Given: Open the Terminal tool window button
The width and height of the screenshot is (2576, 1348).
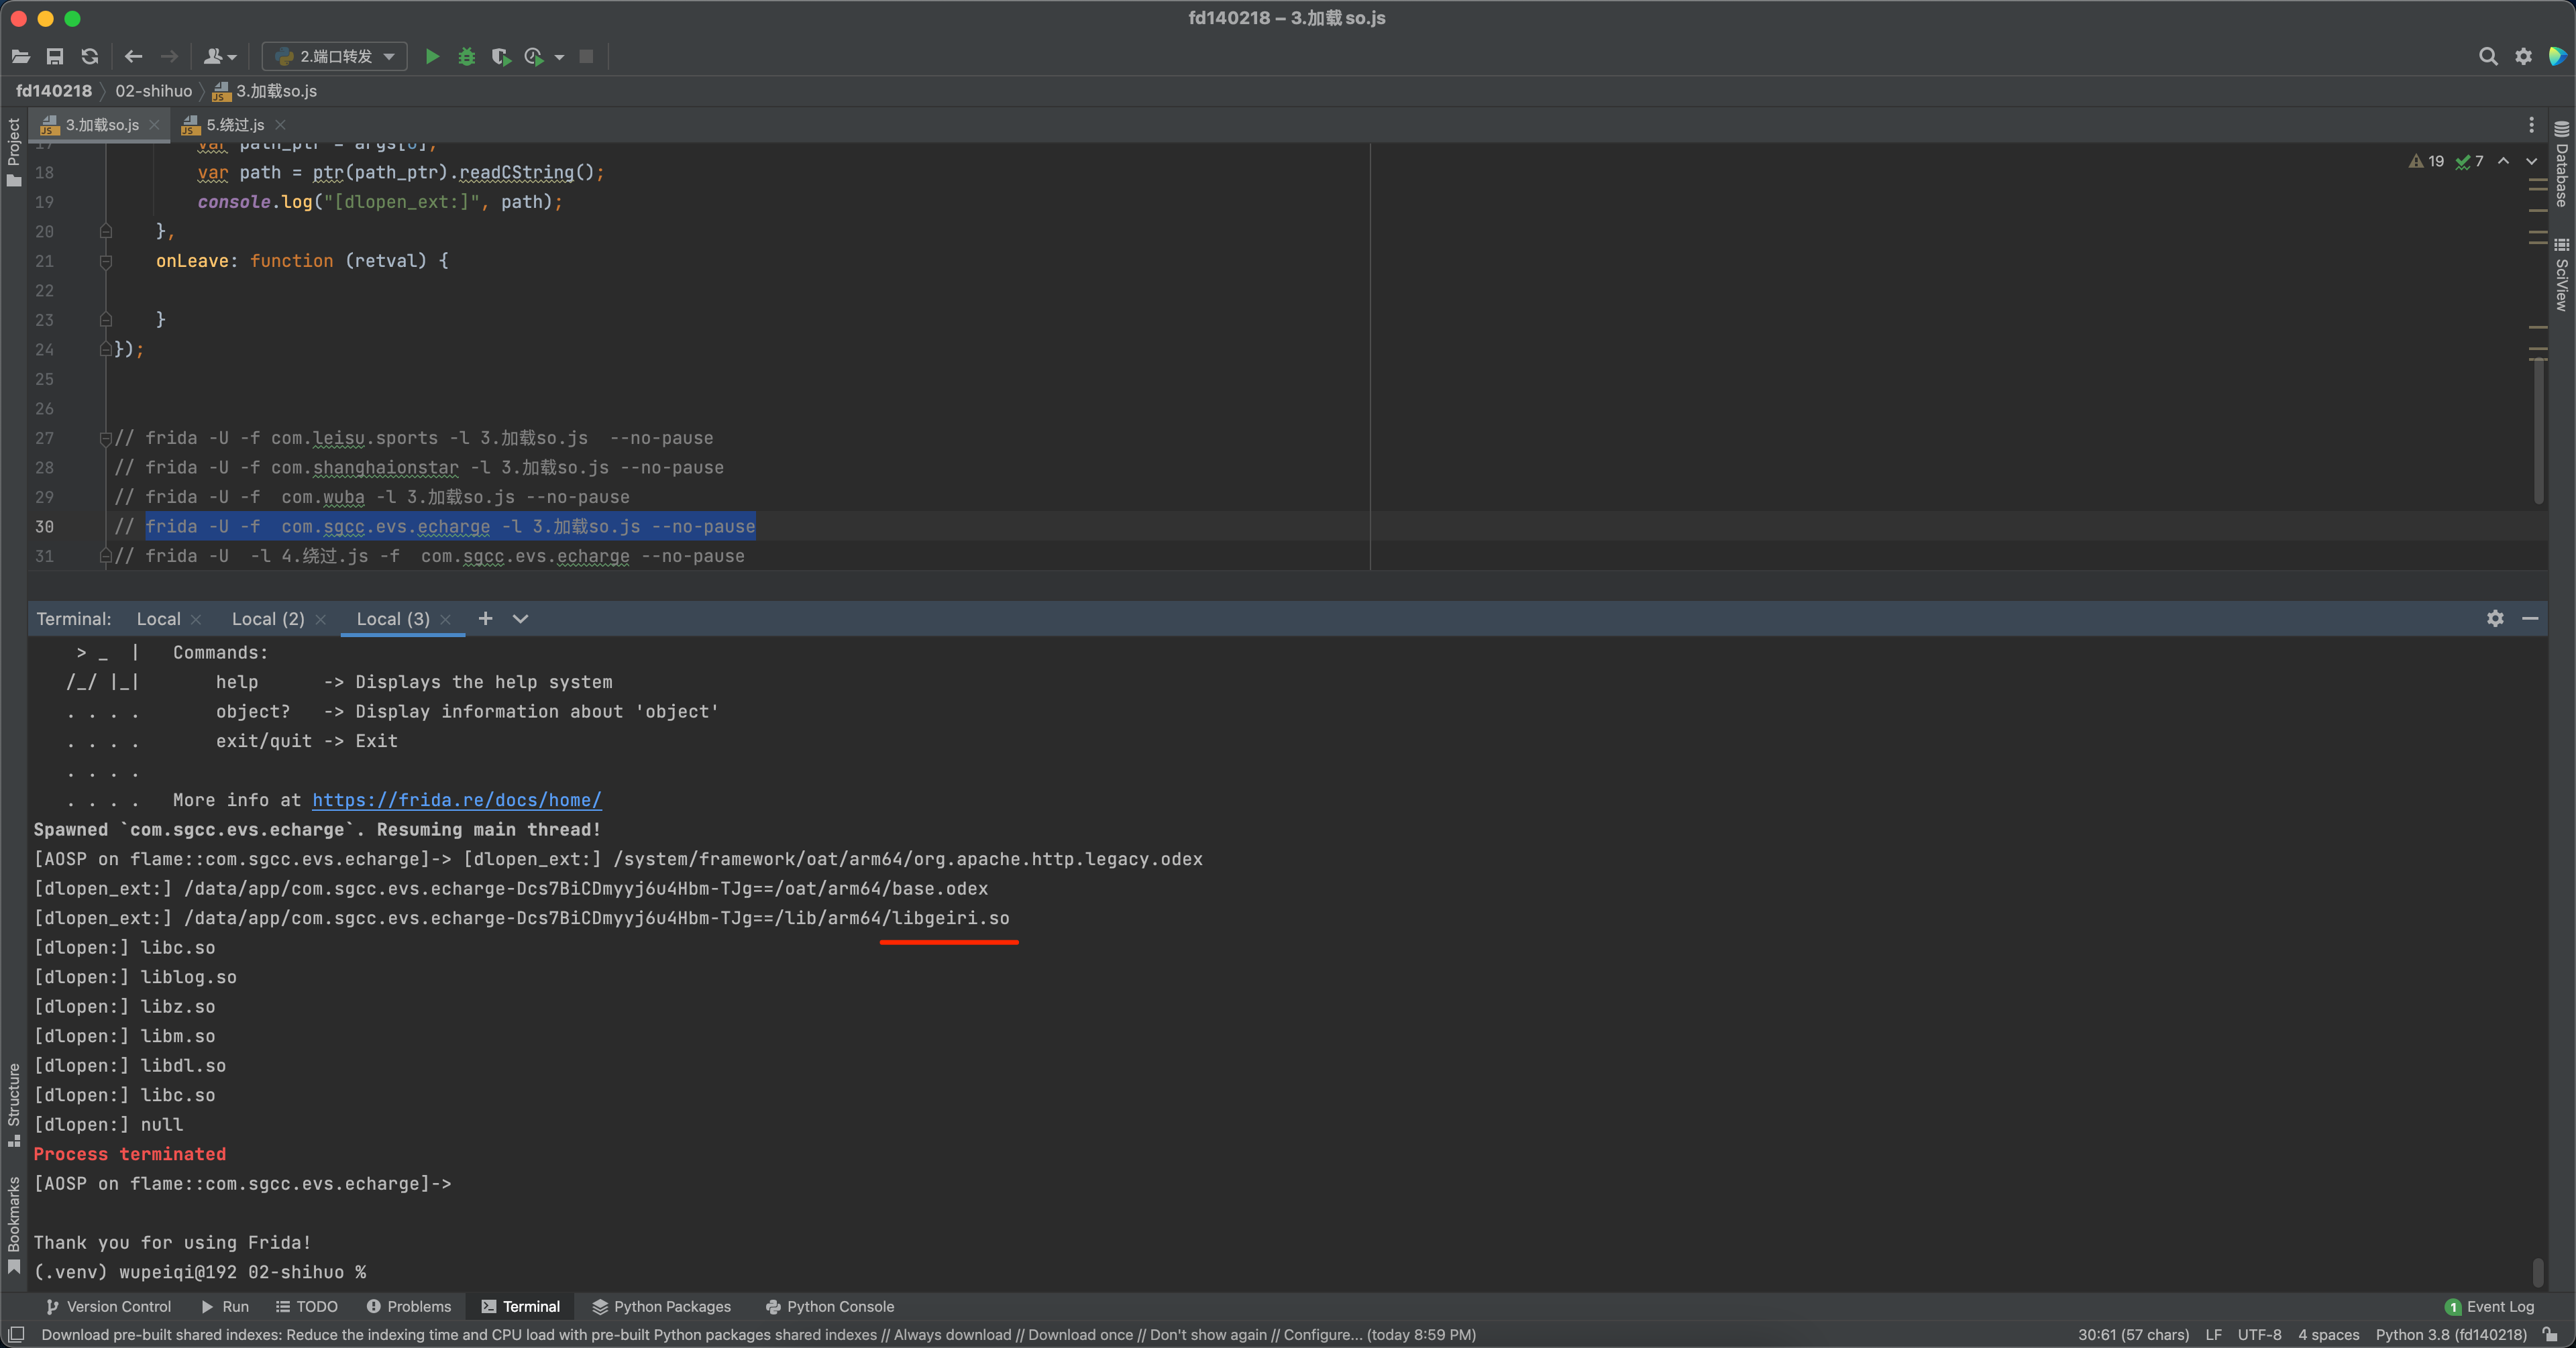Looking at the screenshot, I should click(x=521, y=1307).
